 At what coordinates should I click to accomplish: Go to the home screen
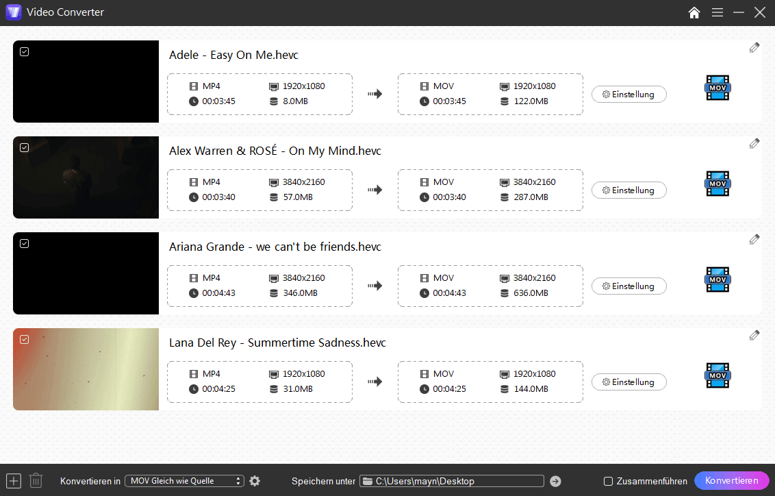click(x=694, y=12)
